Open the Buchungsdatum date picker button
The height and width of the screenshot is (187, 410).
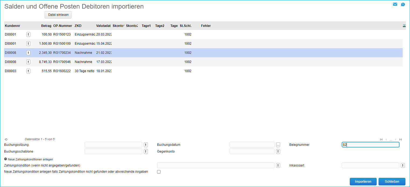[278, 145]
